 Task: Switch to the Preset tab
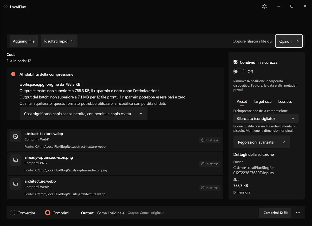coord(242,101)
